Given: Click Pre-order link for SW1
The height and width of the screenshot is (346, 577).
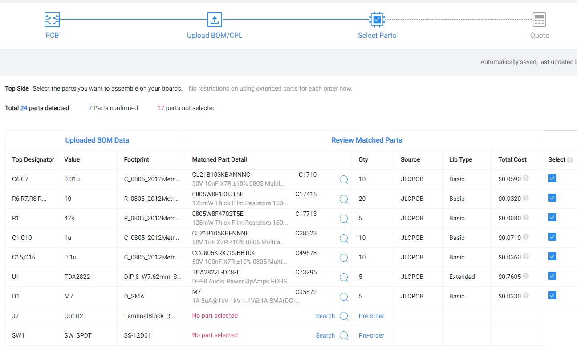Looking at the screenshot, I should (x=371, y=335).
